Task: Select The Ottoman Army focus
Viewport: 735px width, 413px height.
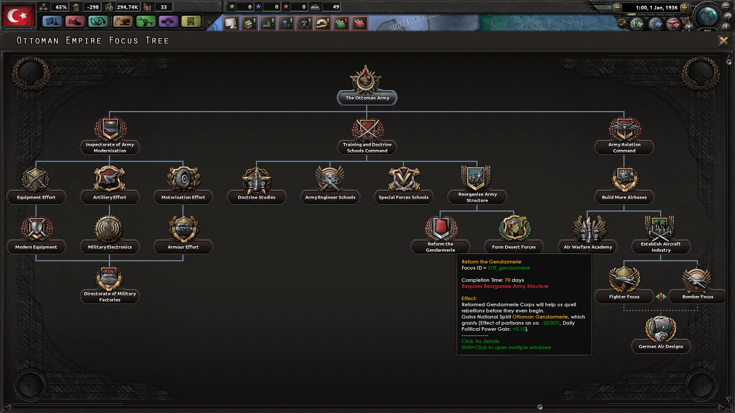Action: point(367,85)
